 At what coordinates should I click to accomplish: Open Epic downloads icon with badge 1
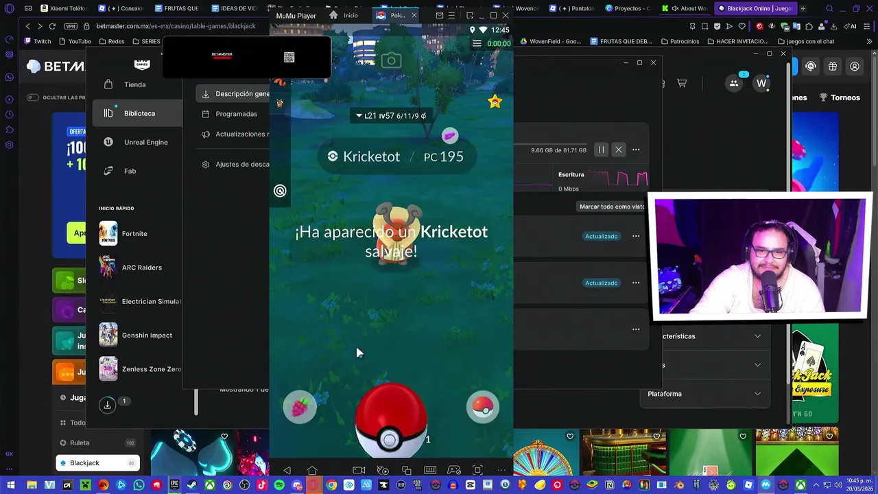point(108,405)
